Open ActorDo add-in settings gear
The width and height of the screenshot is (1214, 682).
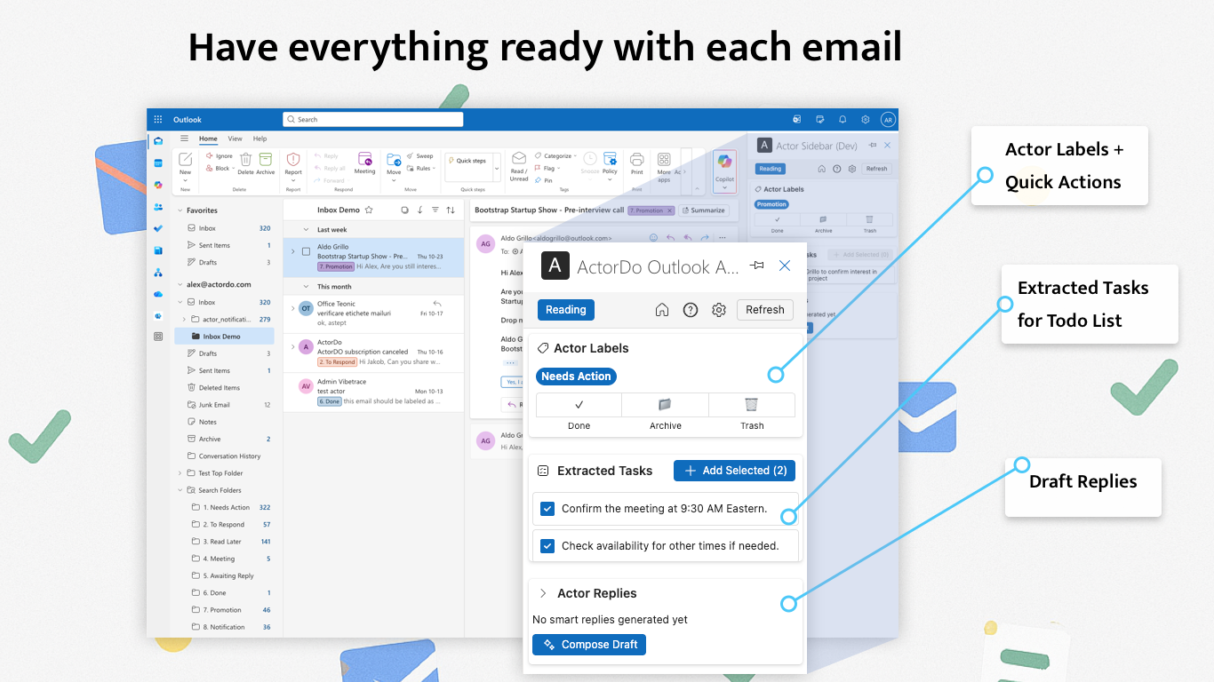tap(719, 310)
